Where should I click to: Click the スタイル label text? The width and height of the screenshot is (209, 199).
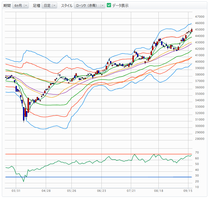[x=67, y=5]
